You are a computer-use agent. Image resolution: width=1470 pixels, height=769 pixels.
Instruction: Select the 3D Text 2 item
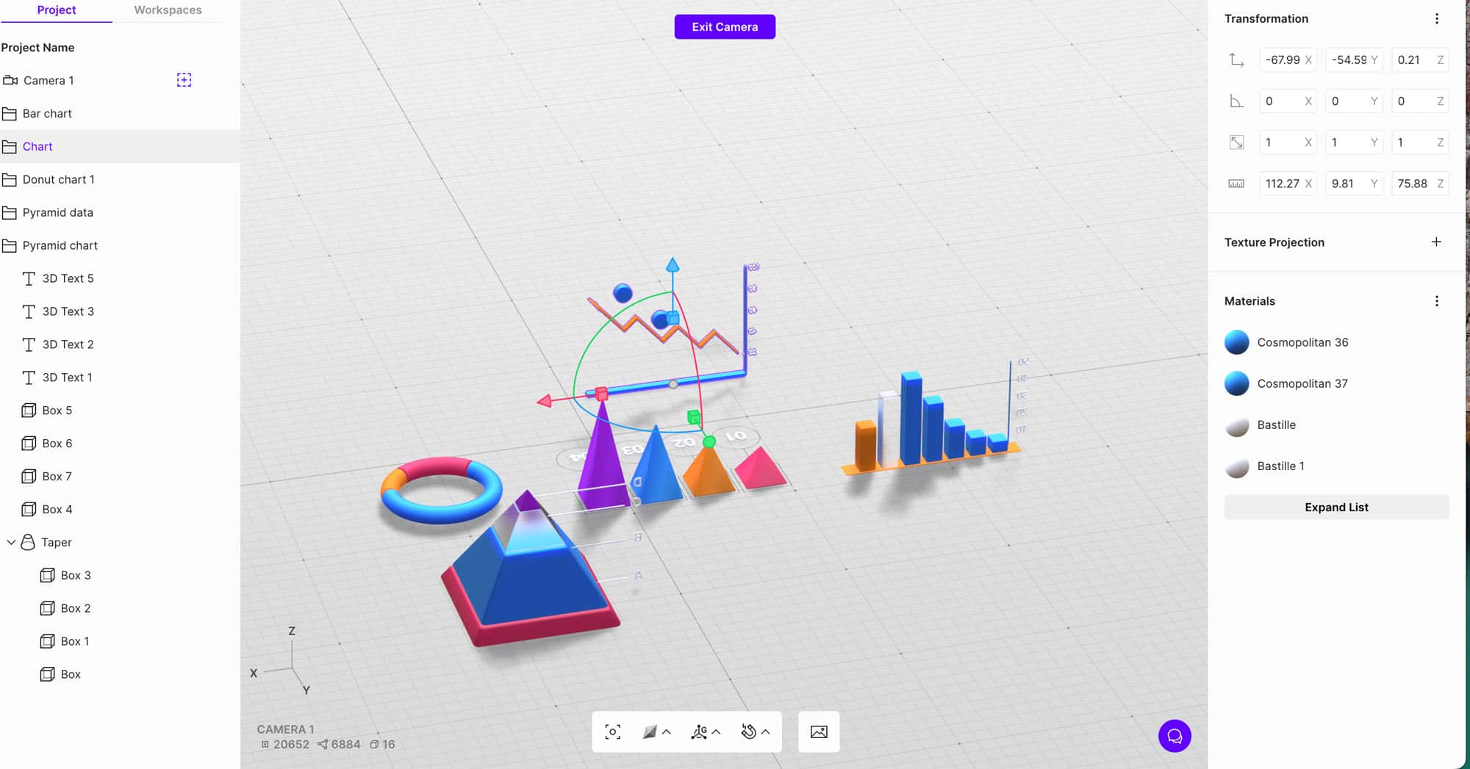pyautogui.click(x=120, y=344)
